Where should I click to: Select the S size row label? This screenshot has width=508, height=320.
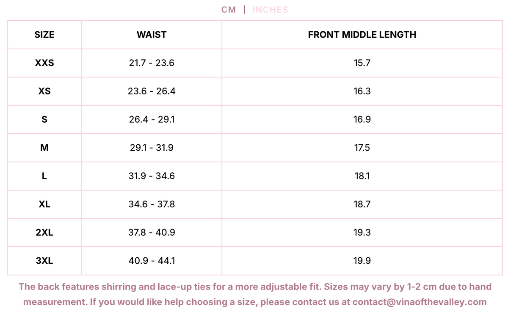[x=44, y=119]
